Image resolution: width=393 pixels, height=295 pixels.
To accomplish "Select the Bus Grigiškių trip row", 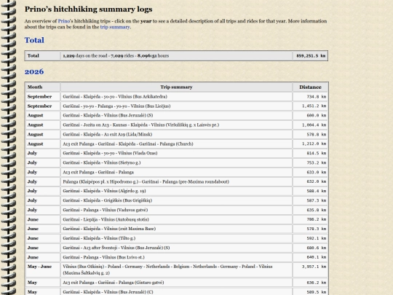I will coord(176,200).
